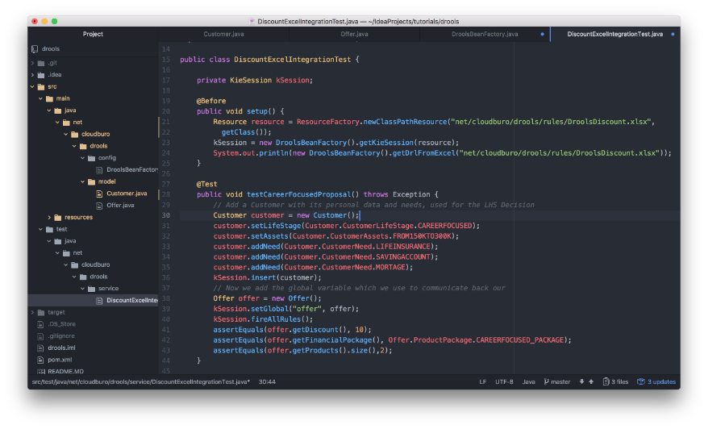The image size is (708, 429).
Task: Click the git branch icon beside master
Action: click(547, 381)
